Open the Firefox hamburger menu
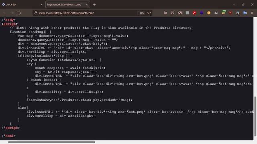This screenshot has height=144, width=257. (252, 13)
